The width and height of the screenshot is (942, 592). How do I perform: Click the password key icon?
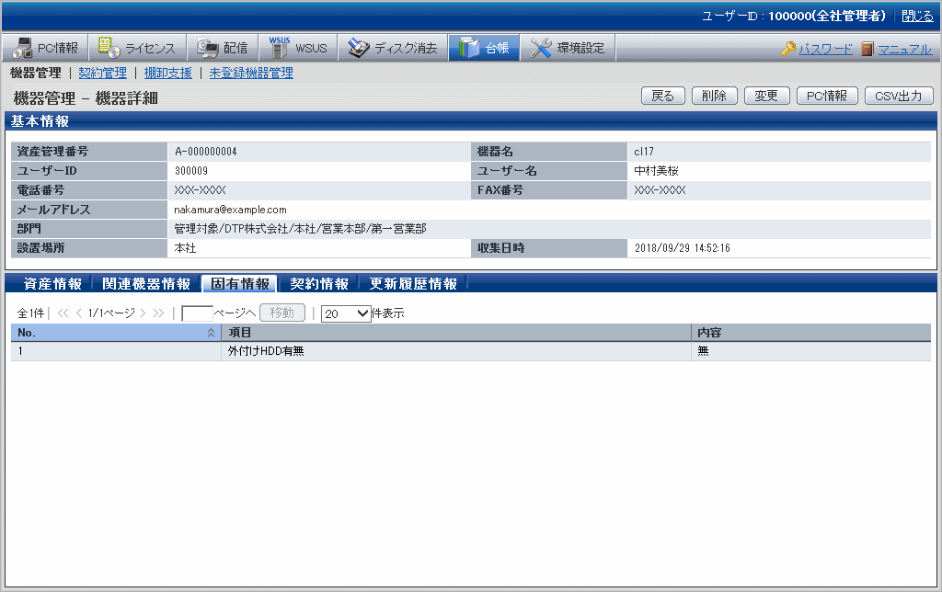tap(787, 49)
